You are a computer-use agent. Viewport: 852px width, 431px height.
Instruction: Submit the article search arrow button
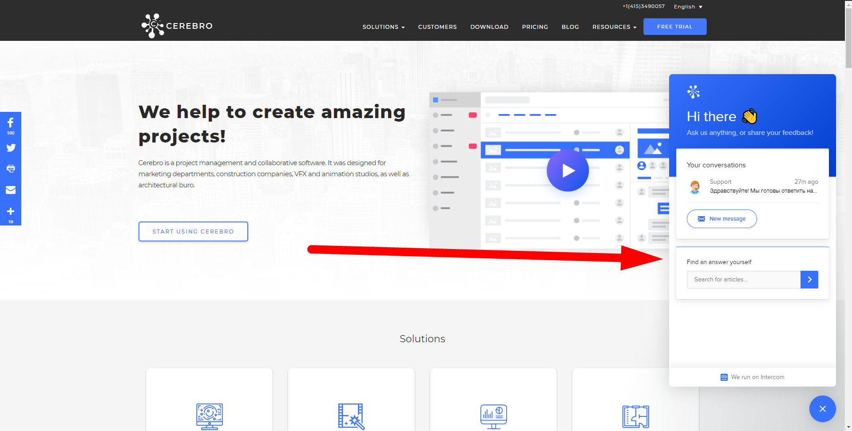click(809, 280)
